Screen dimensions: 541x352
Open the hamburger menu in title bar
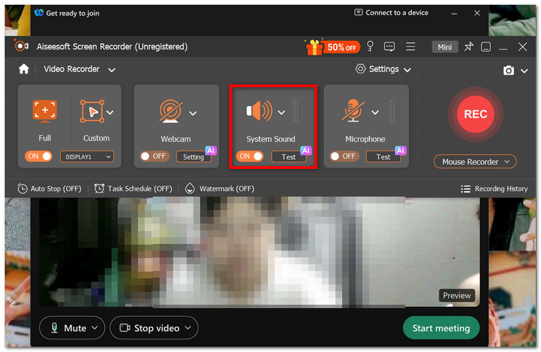pyautogui.click(x=410, y=46)
